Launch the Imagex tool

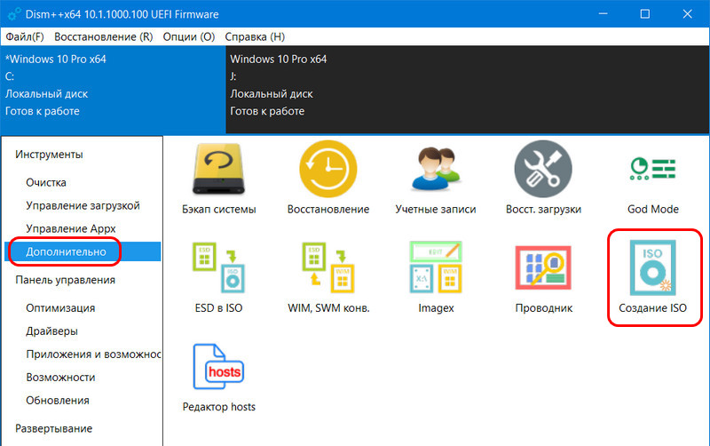pos(436,277)
